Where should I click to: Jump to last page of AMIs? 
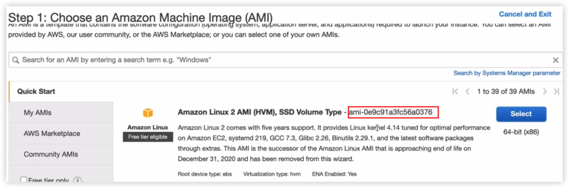point(557,91)
